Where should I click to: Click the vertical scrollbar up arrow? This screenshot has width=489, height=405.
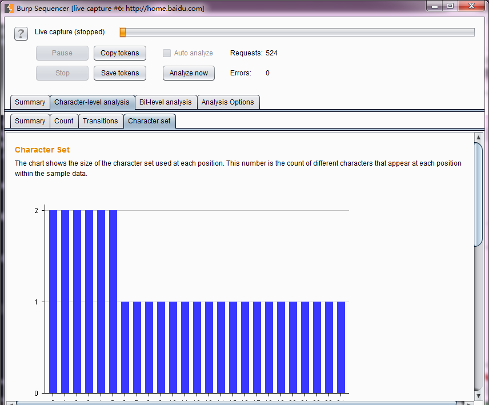[x=479, y=138]
